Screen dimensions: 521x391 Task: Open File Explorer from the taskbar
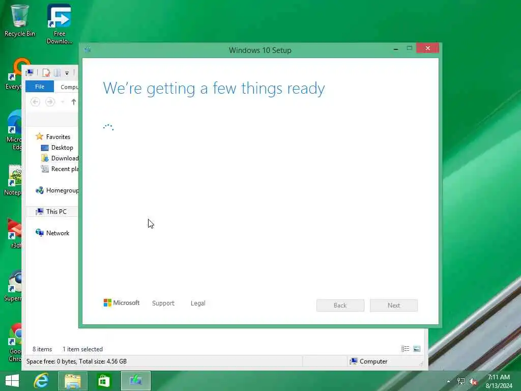pyautogui.click(x=73, y=381)
